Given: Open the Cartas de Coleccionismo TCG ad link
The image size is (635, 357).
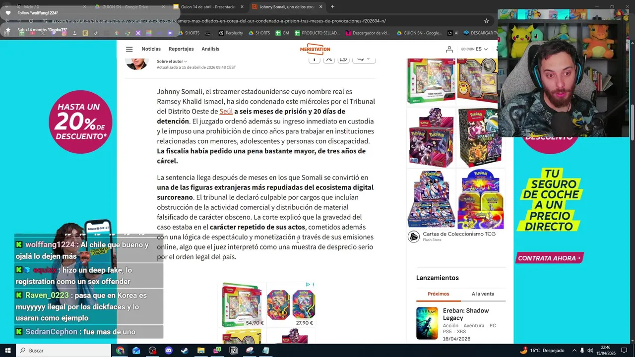Looking at the screenshot, I should tap(459, 234).
